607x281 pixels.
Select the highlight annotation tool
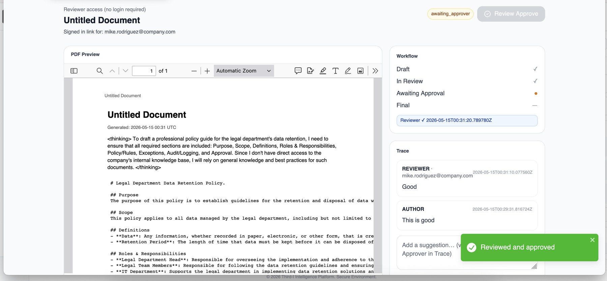[323, 71]
